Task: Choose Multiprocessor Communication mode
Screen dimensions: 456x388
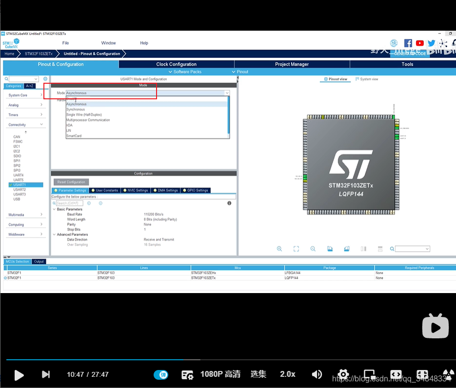Action: point(147,120)
